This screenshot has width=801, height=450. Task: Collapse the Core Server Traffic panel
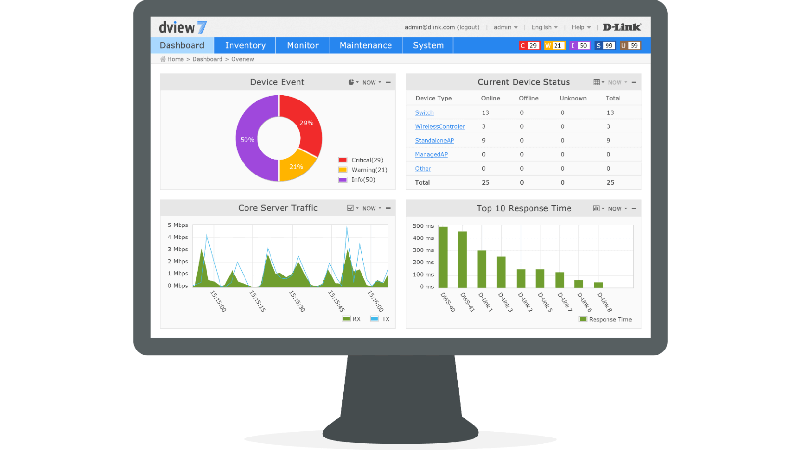[x=388, y=208]
